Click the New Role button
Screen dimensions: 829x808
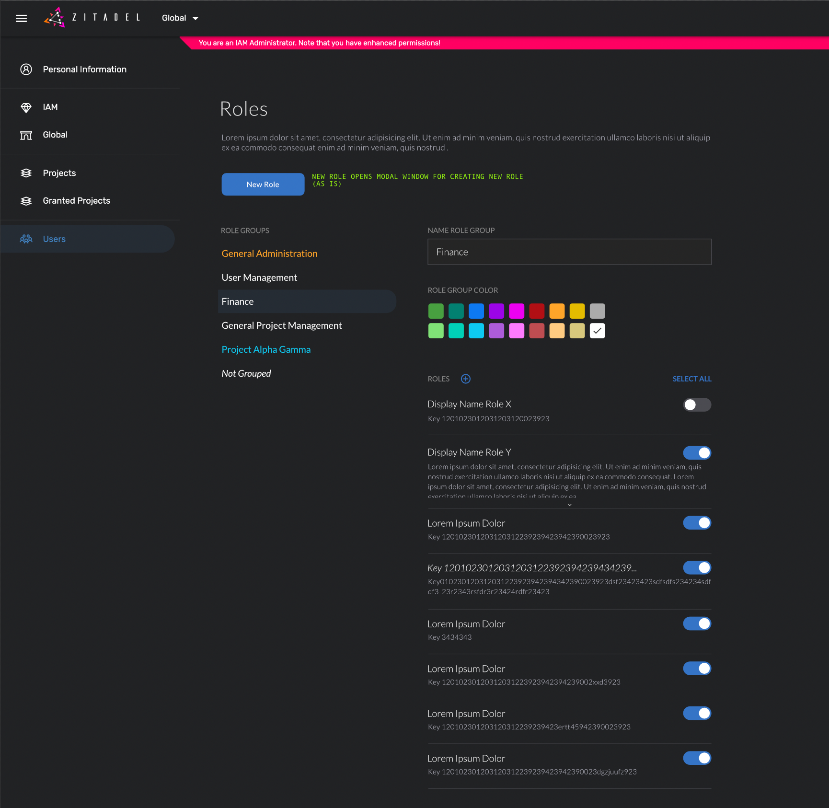click(x=263, y=184)
